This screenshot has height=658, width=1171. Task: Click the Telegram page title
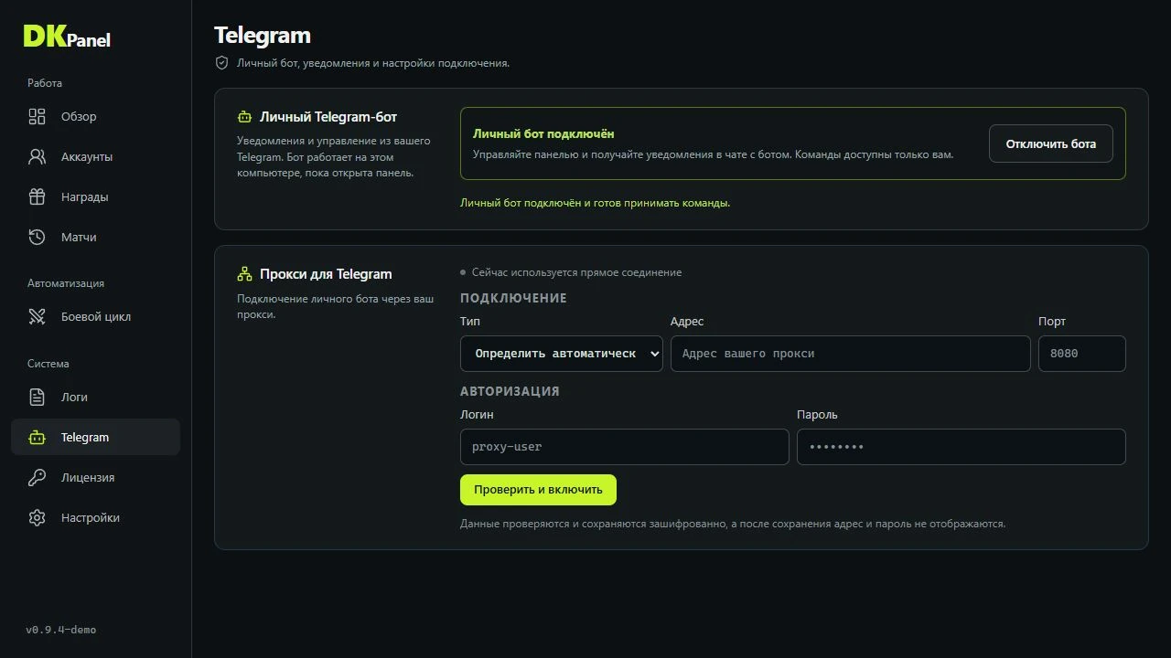pyautogui.click(x=263, y=36)
